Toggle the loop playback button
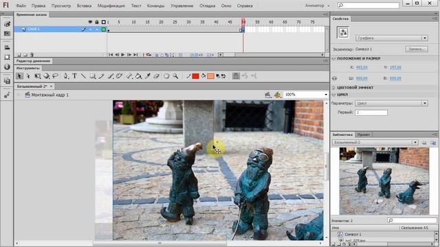This screenshot has width=440, height=247. coord(148,55)
